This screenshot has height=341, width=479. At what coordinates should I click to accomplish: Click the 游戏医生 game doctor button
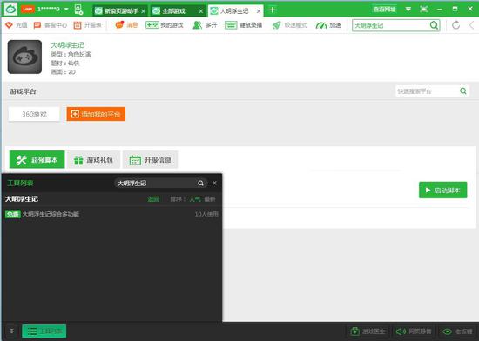368,331
